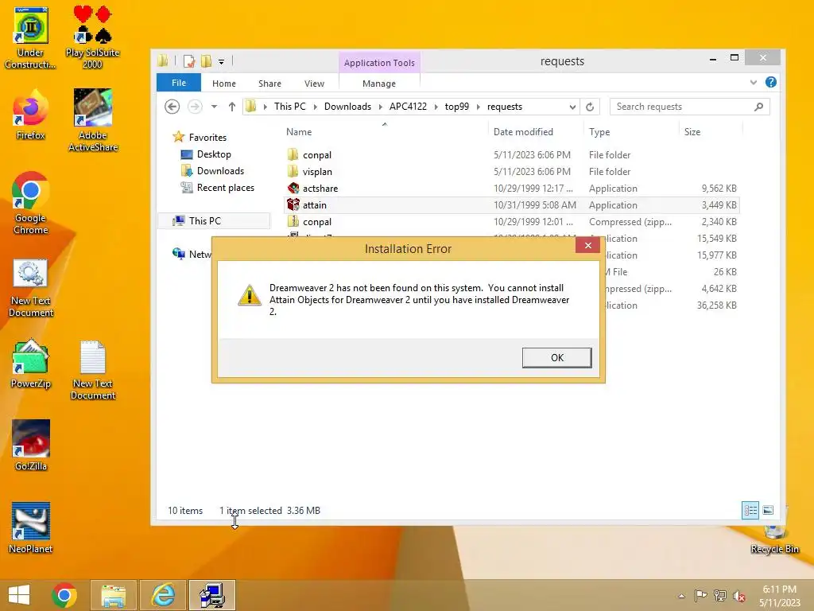Click the muted volume tray icon
Viewport: 814px width, 611px height.
click(x=738, y=596)
